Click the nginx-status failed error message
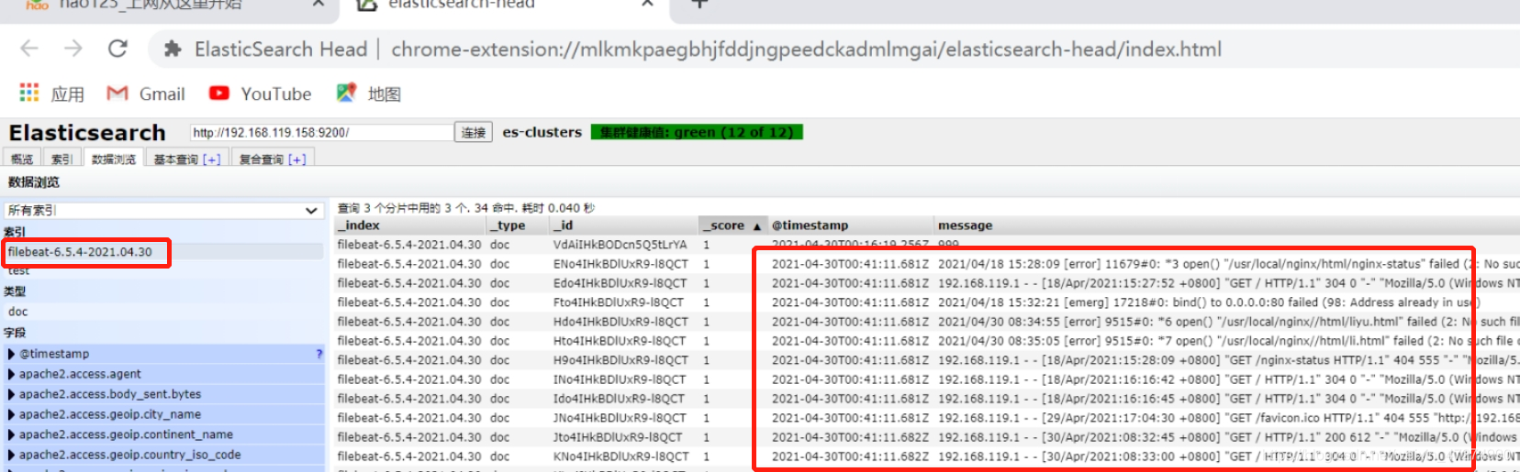Image resolution: width=1520 pixels, height=472 pixels. tap(1228, 264)
